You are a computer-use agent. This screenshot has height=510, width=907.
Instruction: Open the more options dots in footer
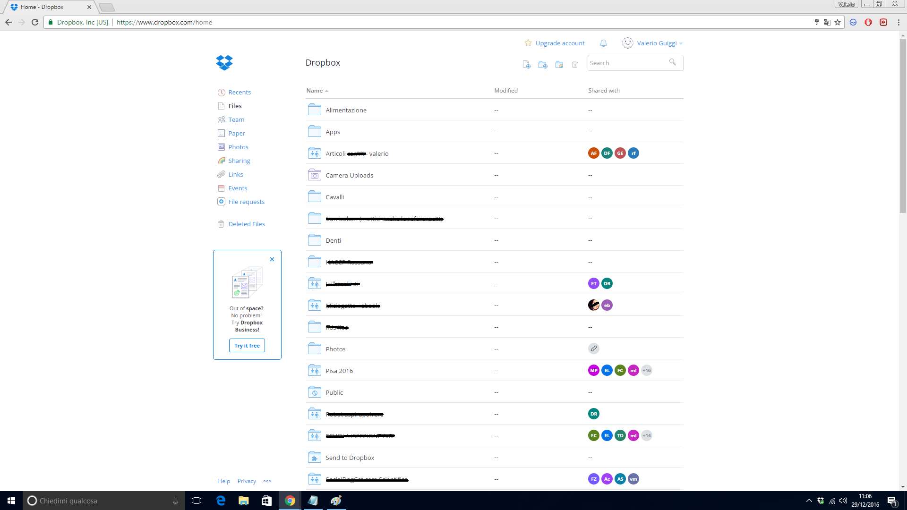(267, 481)
